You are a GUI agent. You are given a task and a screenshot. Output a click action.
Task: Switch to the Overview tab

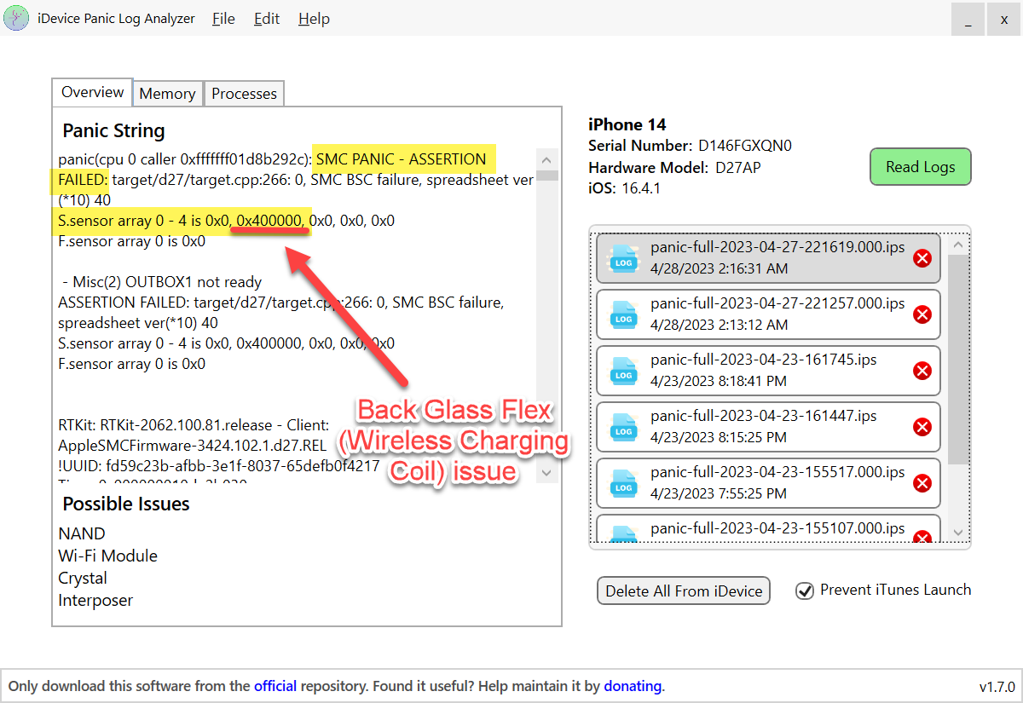92,92
